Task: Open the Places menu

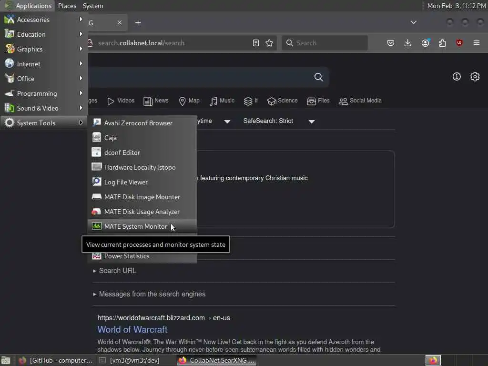Action: point(67,6)
